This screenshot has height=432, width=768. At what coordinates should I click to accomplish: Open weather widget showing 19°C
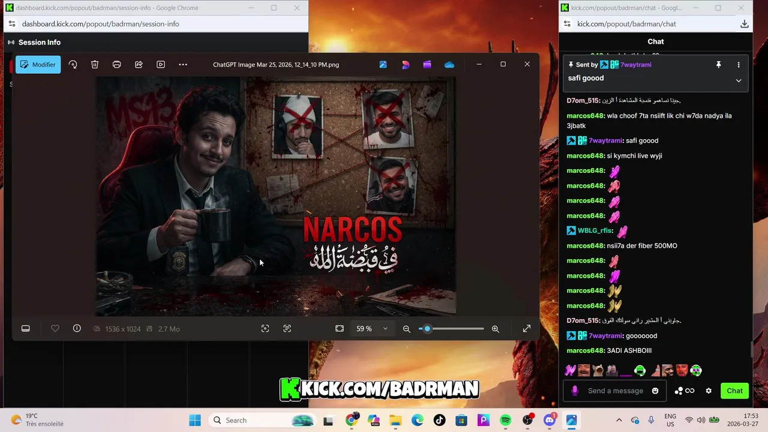pyautogui.click(x=37, y=420)
